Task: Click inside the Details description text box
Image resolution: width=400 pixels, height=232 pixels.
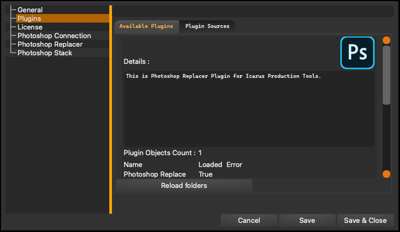Action: coord(249,109)
